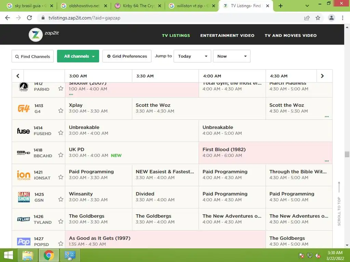
Task: Open the Today day dropdown
Action: point(192,56)
